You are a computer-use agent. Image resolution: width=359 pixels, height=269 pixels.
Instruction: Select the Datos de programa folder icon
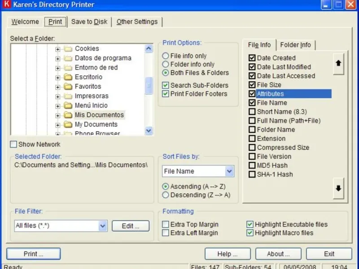[68, 58]
